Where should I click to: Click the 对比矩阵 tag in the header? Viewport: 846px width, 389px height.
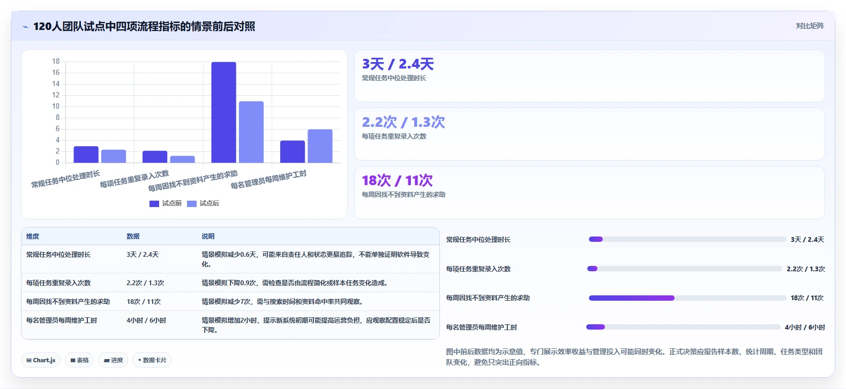810,26
